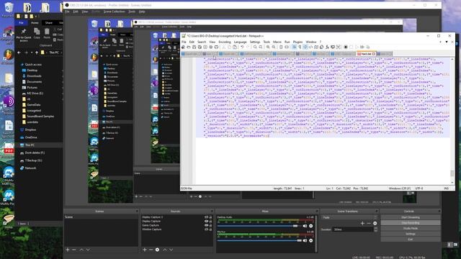Click Exit in OBS Controls
461x259 pixels.
coord(411,240)
